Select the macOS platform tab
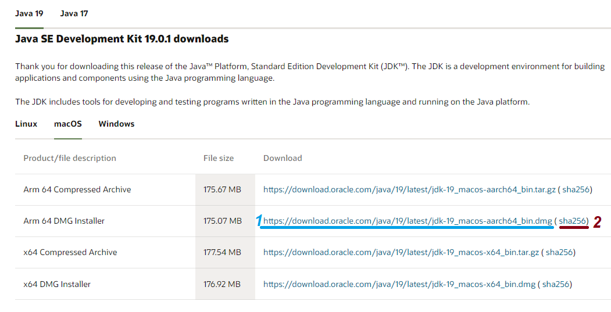611x312 pixels. 68,124
